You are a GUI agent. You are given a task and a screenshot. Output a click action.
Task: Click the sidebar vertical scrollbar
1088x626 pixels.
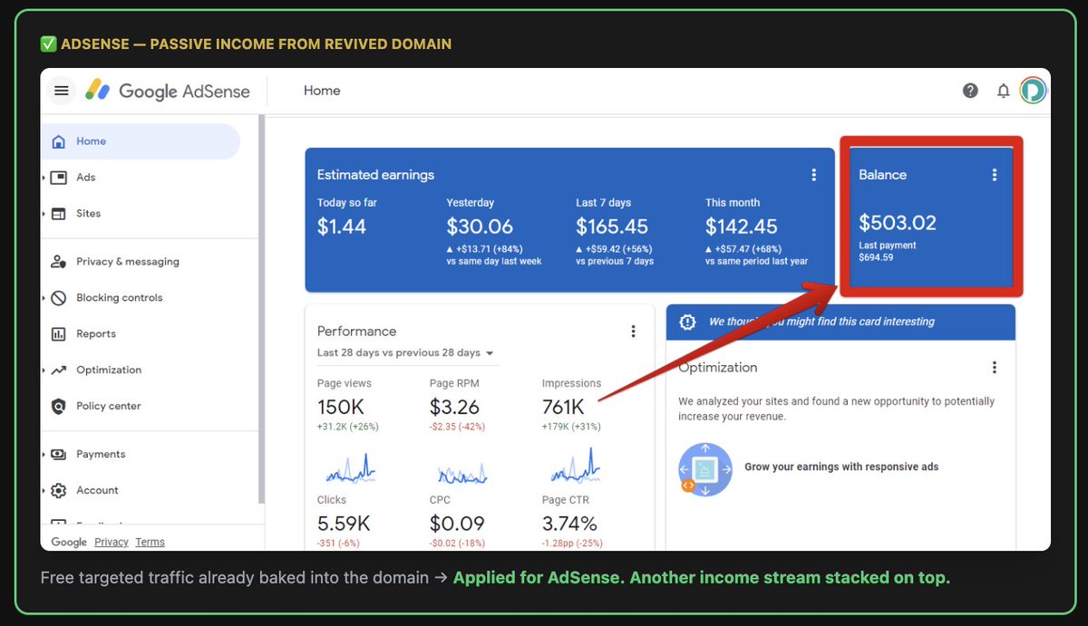click(262, 308)
